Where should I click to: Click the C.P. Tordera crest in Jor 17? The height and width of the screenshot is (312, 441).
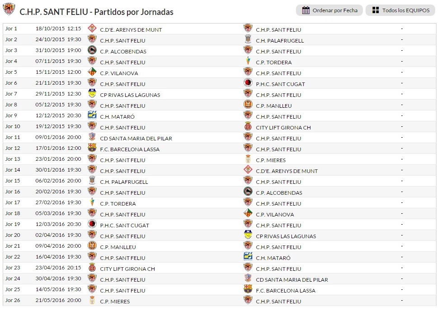tap(92, 202)
